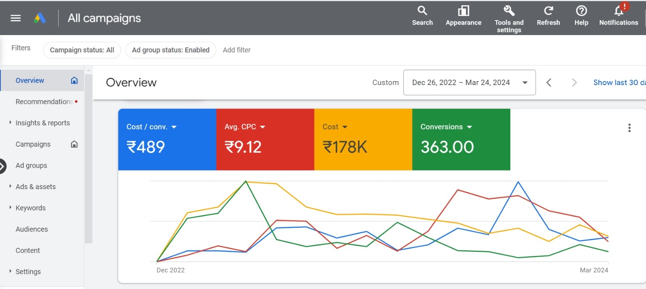This screenshot has width=646, height=289.
Task: Expand the Keywords sidebar section
Action: point(30,208)
